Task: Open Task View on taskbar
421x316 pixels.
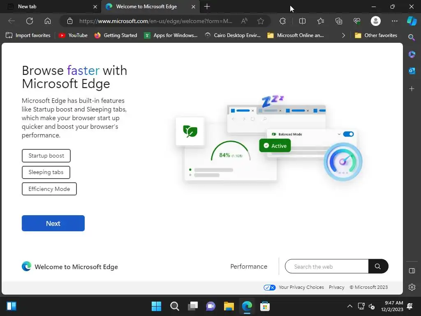Action: point(193,306)
